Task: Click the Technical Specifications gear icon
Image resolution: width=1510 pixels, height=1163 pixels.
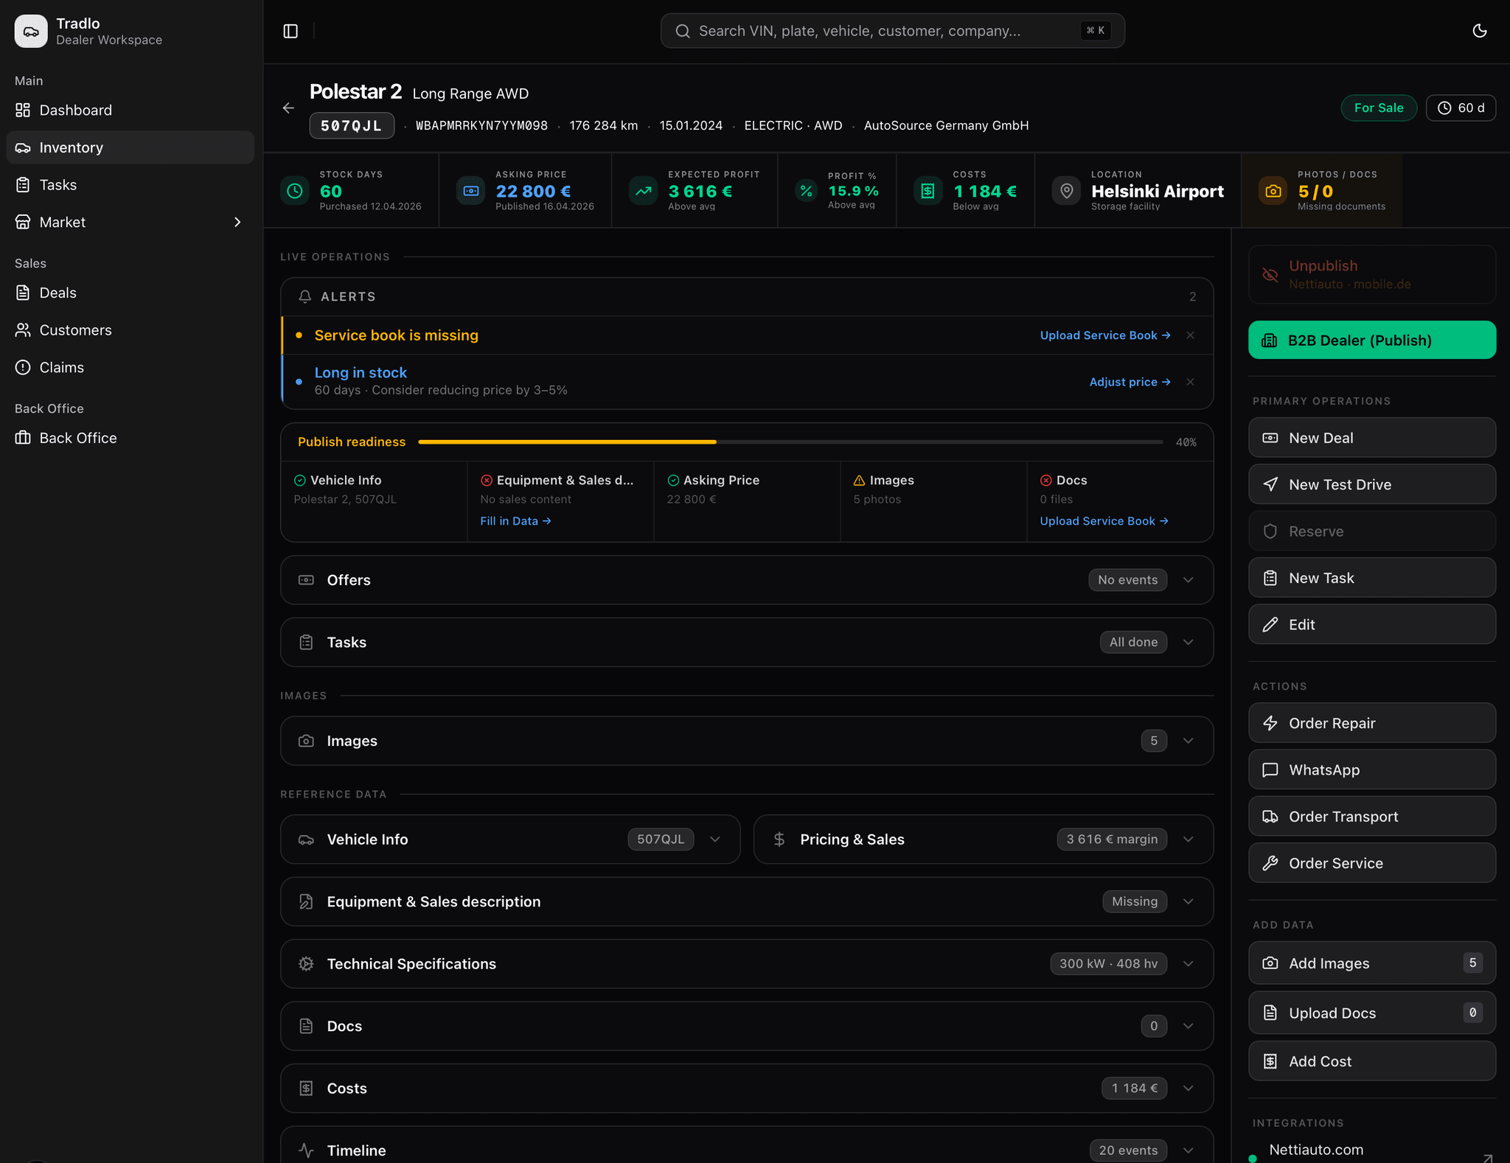Action: point(306,964)
